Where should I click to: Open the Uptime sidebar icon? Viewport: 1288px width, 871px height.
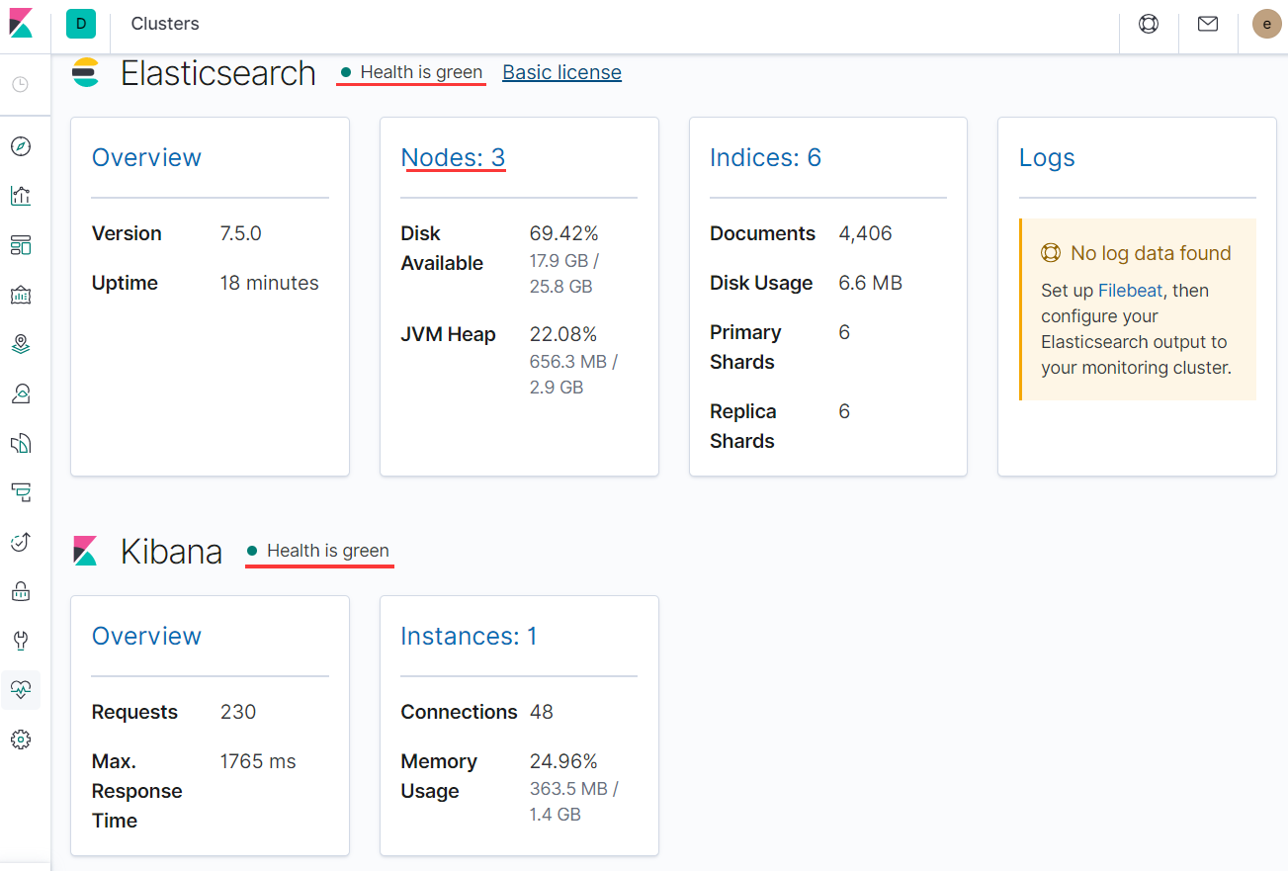(21, 542)
